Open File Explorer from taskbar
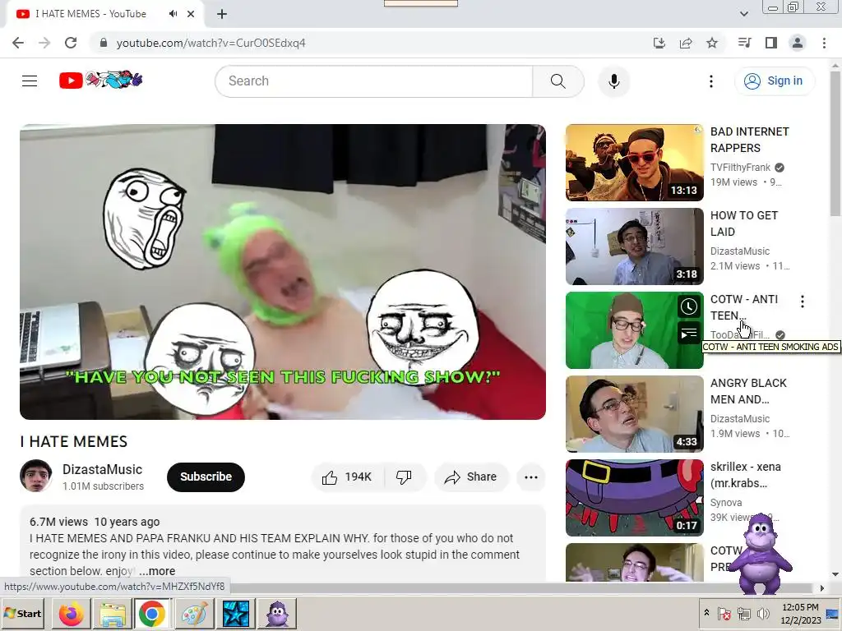 (x=112, y=613)
